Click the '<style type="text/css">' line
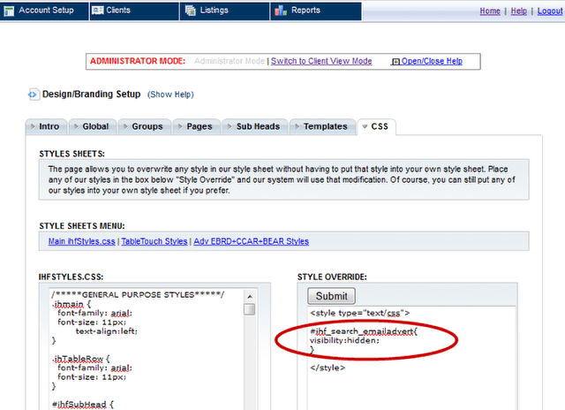Image resolution: width=565 pixels, height=410 pixels. coord(359,313)
